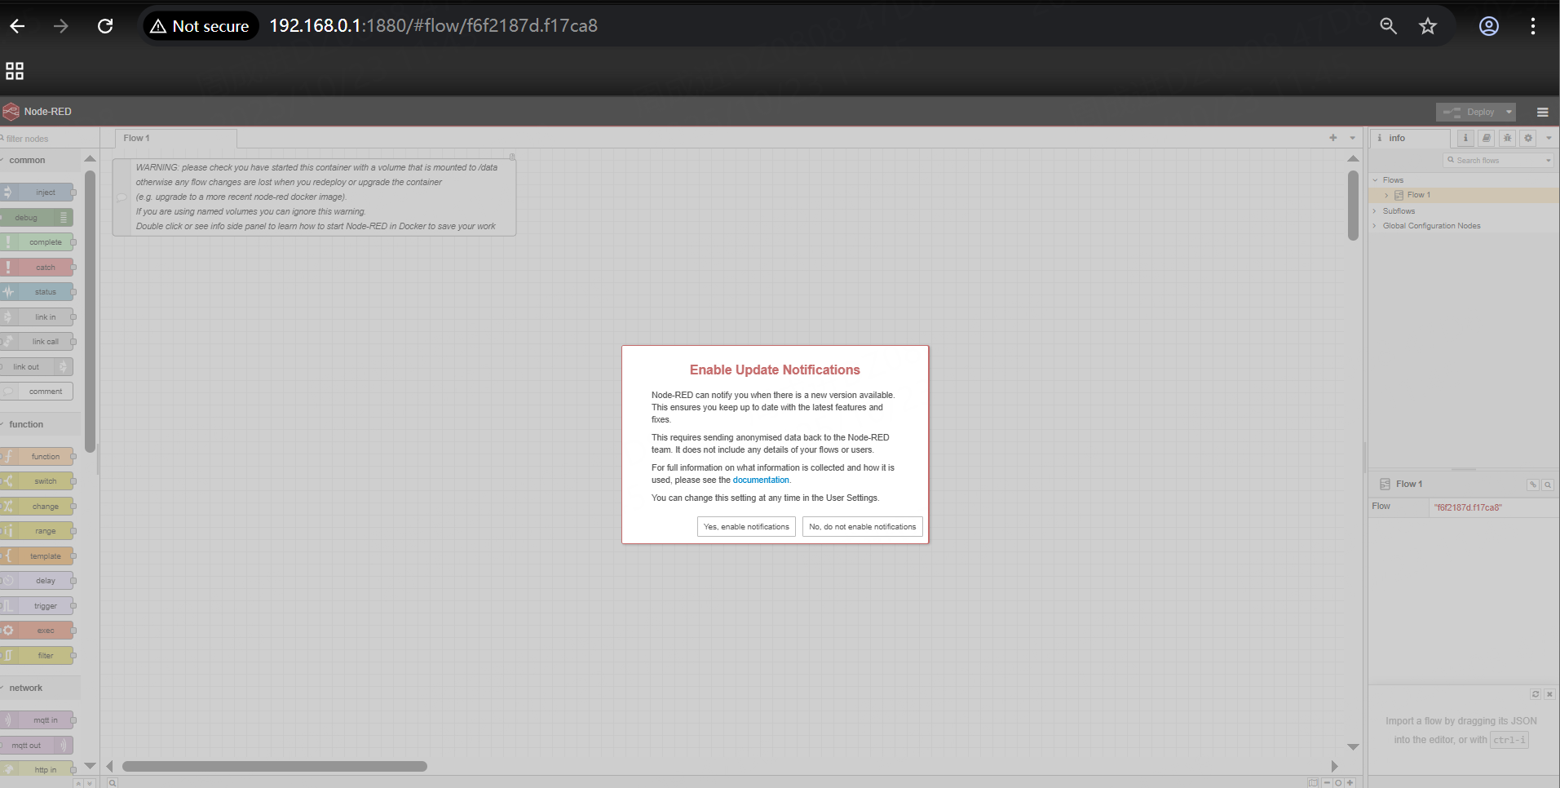
Task: Open the help book sidebar icon
Action: point(1487,138)
